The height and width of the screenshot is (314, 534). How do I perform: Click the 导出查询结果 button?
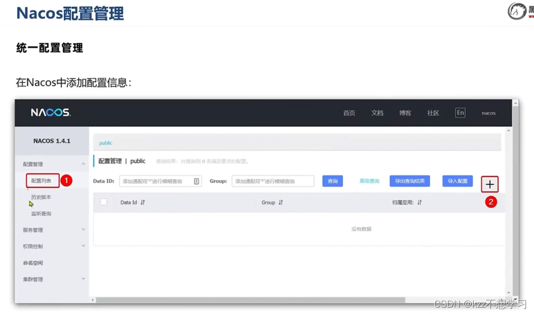point(410,181)
